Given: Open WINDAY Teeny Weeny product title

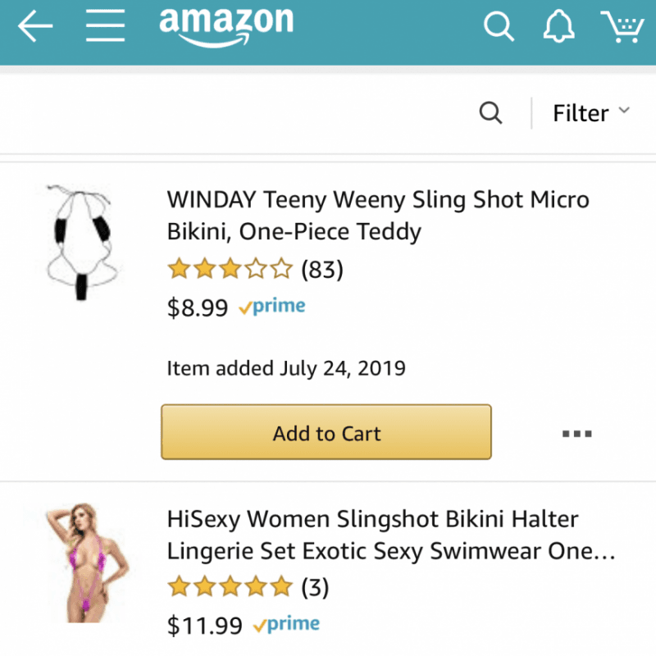Looking at the screenshot, I should tap(378, 215).
